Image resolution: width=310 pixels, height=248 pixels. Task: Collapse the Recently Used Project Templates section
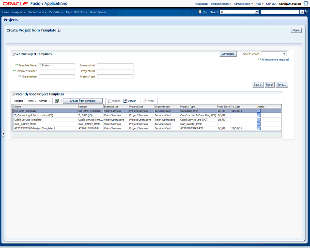[14, 94]
